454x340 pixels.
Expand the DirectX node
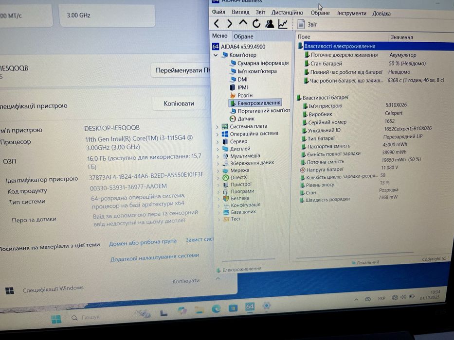218,178
